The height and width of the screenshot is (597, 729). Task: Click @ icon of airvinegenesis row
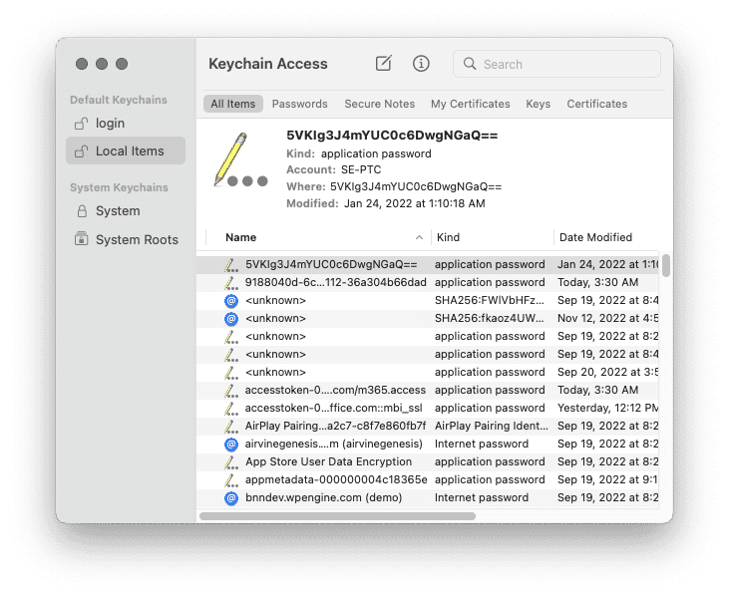pyautogui.click(x=231, y=445)
